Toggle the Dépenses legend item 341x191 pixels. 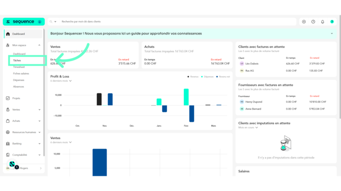click(x=207, y=76)
